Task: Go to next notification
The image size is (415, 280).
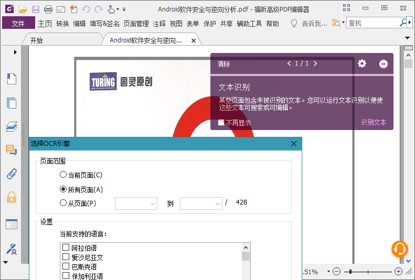Action: [315, 63]
